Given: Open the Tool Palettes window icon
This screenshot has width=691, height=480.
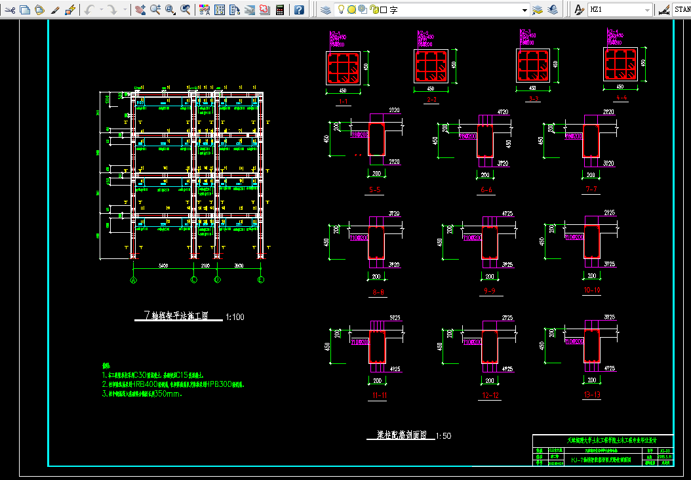Looking at the screenshot, I should pos(235,9).
